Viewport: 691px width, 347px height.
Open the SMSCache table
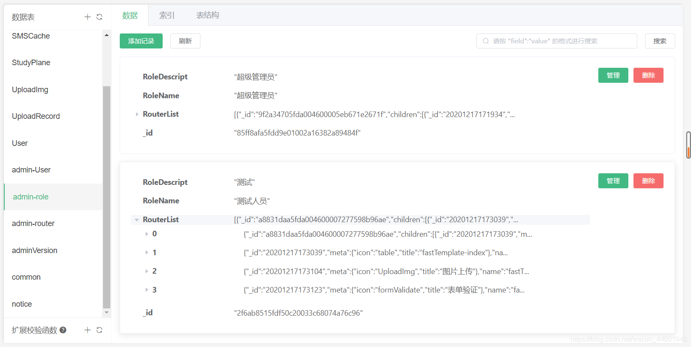(53, 36)
